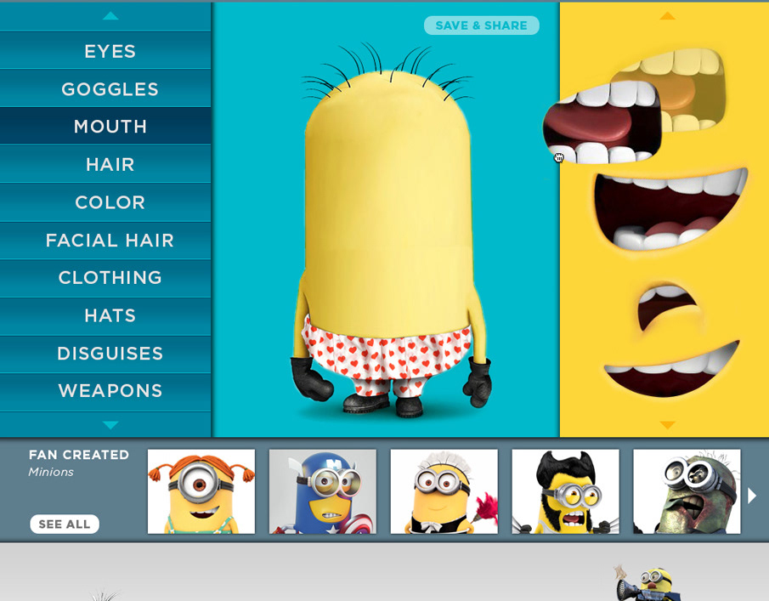Open the GOGGLES category

[x=105, y=88]
